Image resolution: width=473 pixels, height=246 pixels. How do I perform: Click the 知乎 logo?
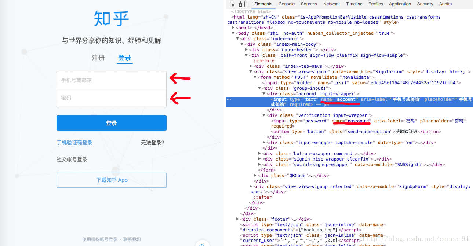pyautogui.click(x=112, y=19)
